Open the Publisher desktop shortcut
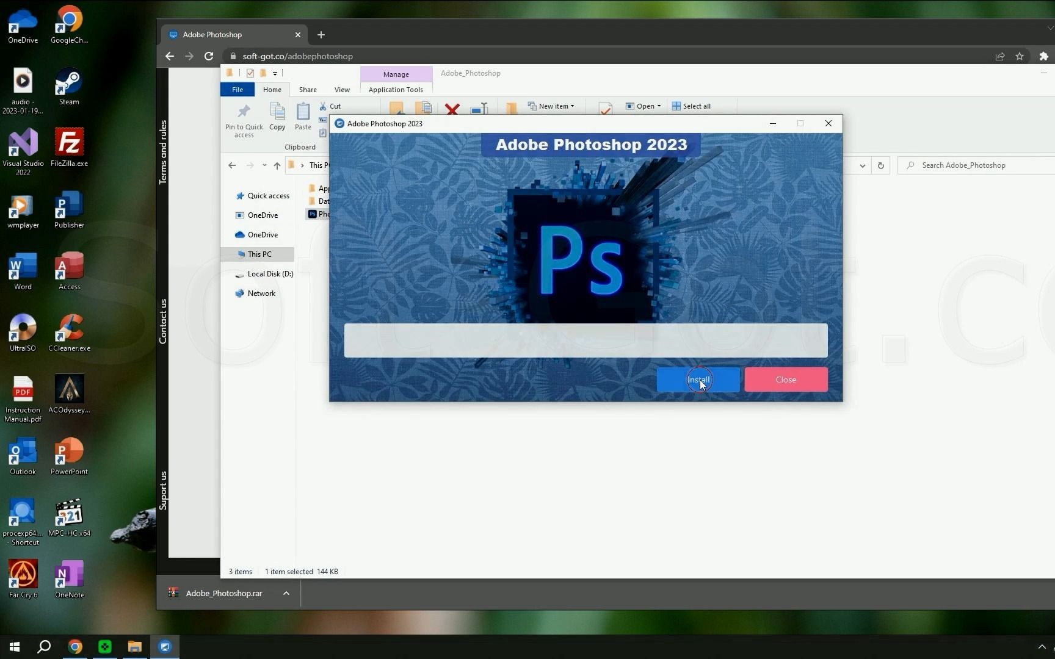The height and width of the screenshot is (659, 1055). [x=69, y=209]
